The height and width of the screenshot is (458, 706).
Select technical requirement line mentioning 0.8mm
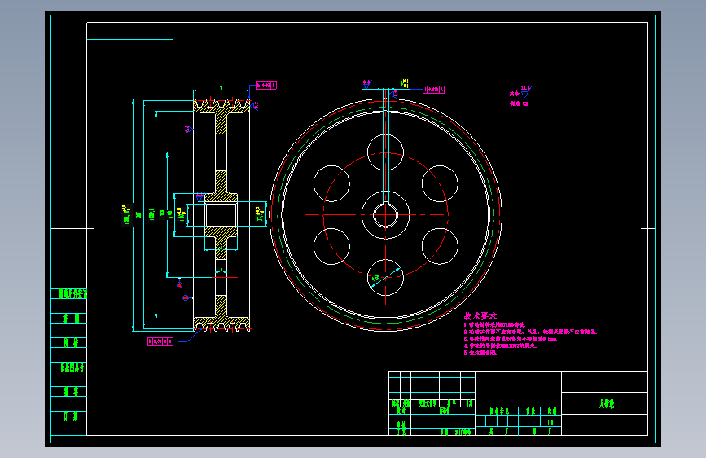[510, 338]
